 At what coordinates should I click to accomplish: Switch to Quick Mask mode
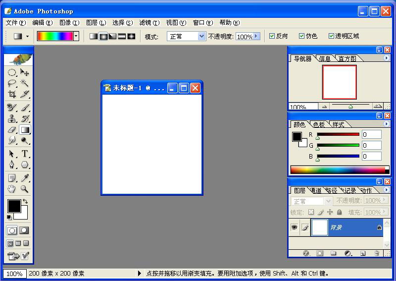24,230
